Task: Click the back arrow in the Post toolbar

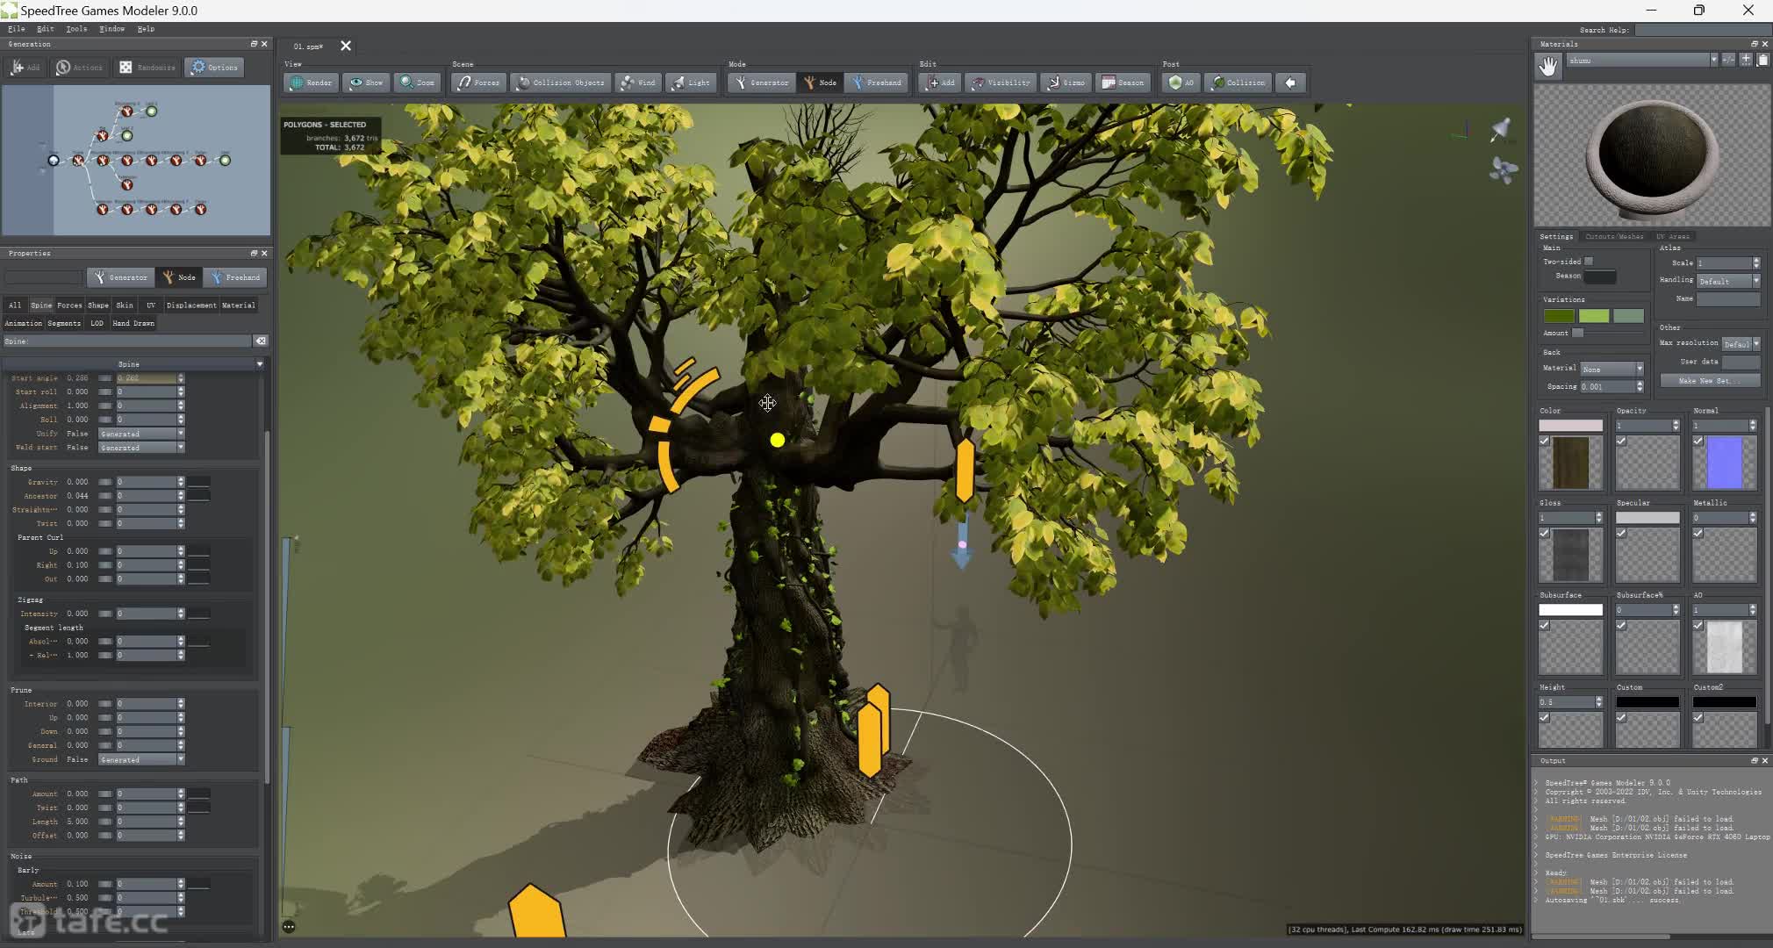Action: [1290, 83]
